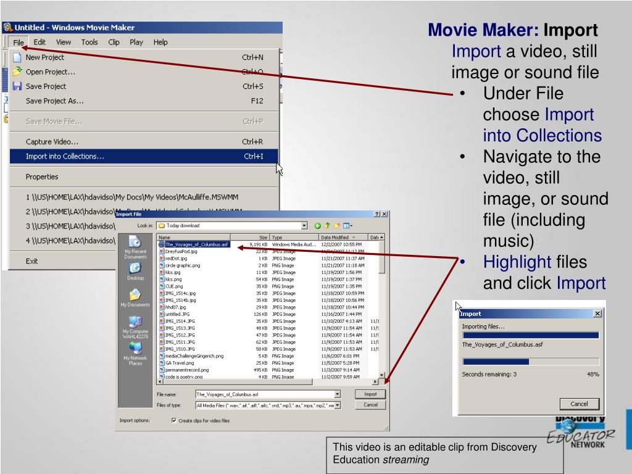Click the scroll right arrow of file list
Viewport: 632px width, 474px height.
(x=375, y=381)
